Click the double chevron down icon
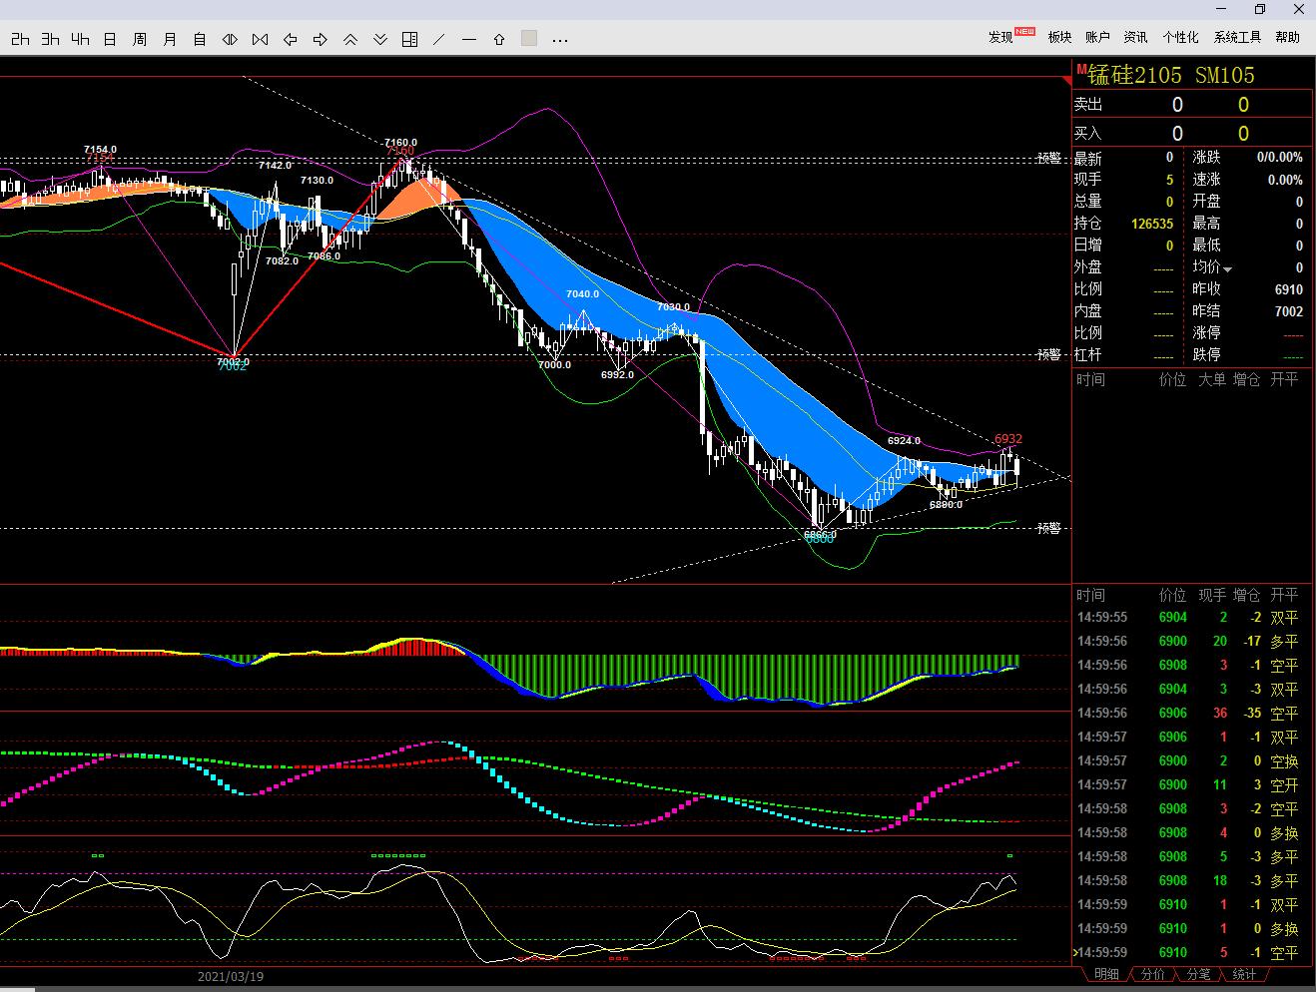The image size is (1316, 992). click(x=380, y=39)
